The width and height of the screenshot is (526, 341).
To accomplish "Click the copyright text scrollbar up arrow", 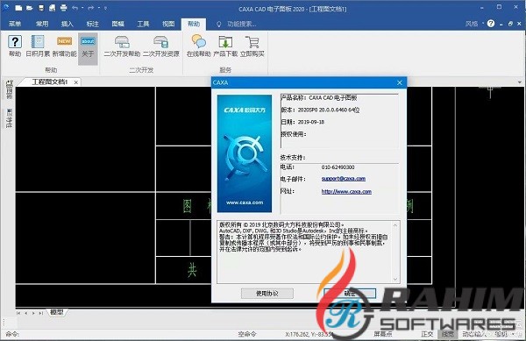I will 395,225.
